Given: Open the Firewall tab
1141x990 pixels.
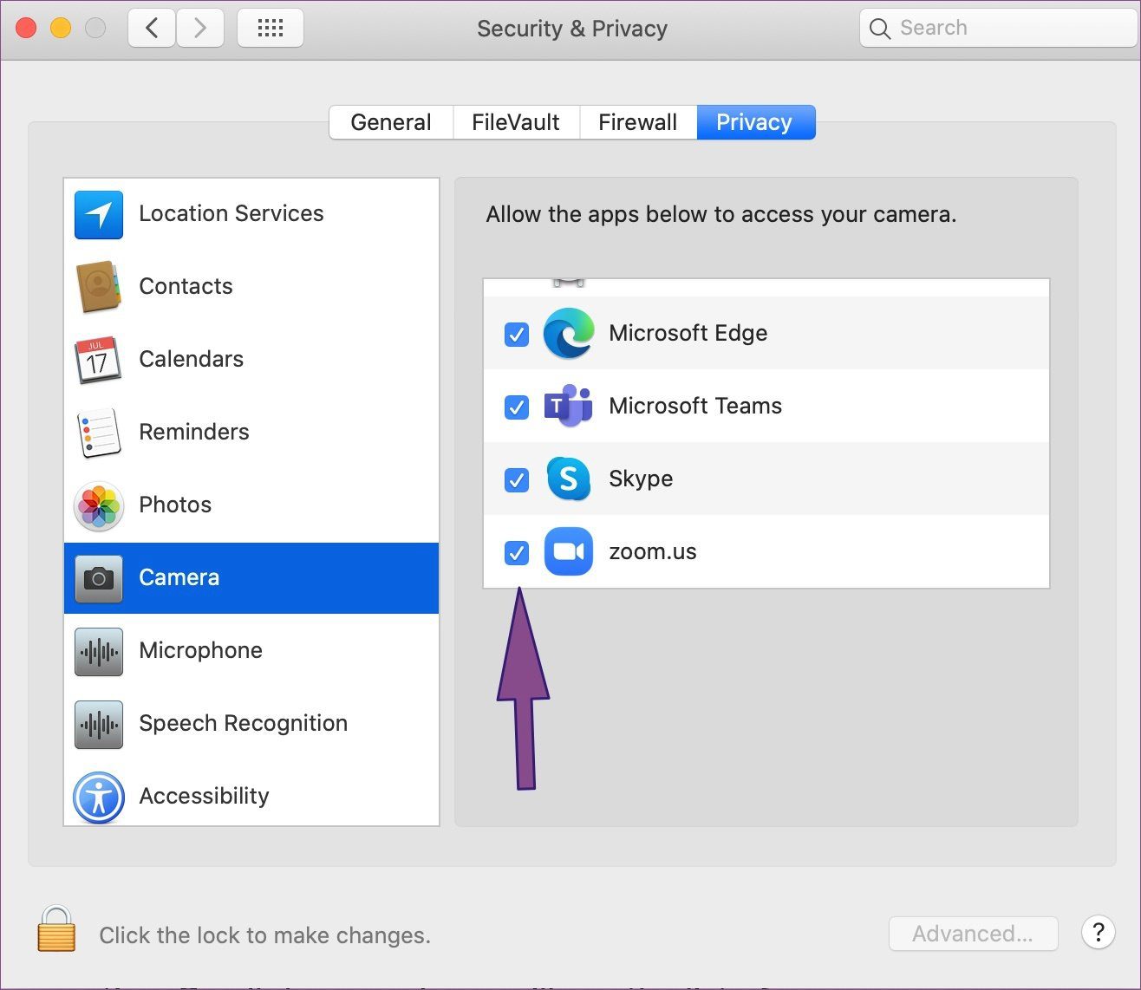Looking at the screenshot, I should (x=637, y=122).
